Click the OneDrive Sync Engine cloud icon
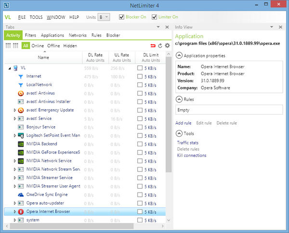 point(21,195)
